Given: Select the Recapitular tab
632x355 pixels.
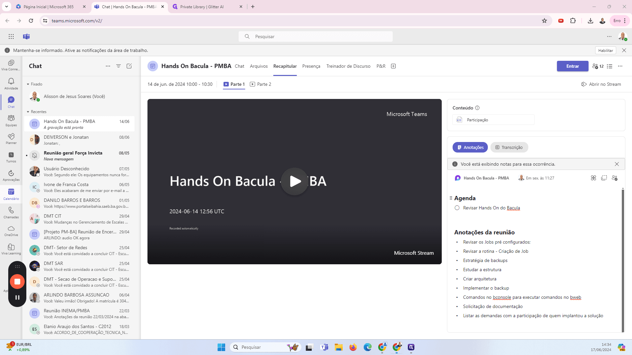Looking at the screenshot, I should click(285, 66).
